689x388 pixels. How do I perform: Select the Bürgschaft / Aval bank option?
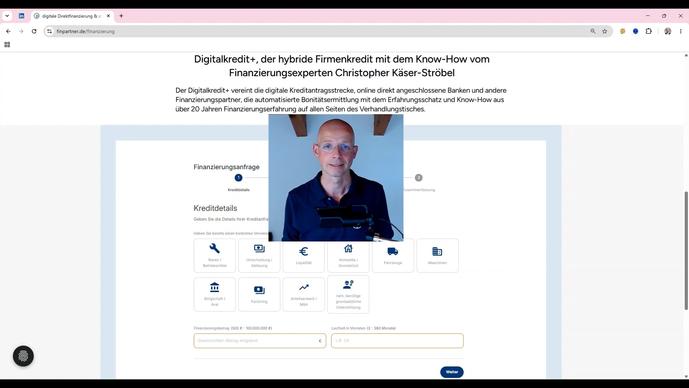215,294
